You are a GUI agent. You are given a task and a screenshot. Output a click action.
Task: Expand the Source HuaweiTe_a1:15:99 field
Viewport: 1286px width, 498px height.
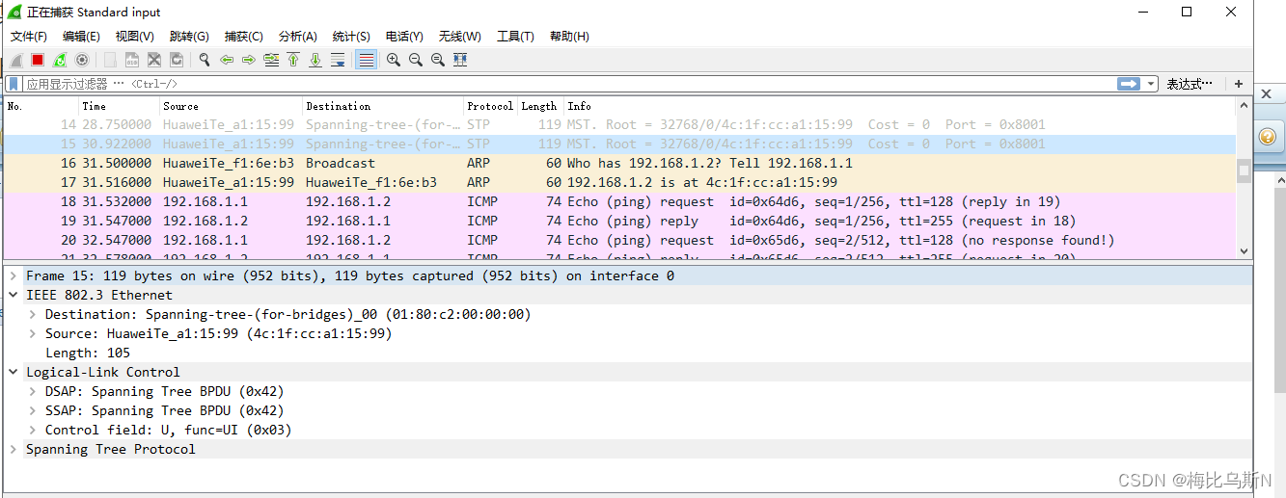[32, 333]
